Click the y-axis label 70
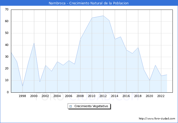This screenshot has width=178, height=123. coord(7,9)
